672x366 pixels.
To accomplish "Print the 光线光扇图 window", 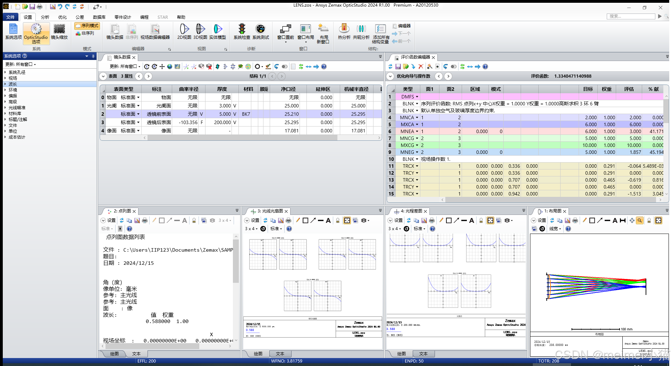I will [288, 220].
